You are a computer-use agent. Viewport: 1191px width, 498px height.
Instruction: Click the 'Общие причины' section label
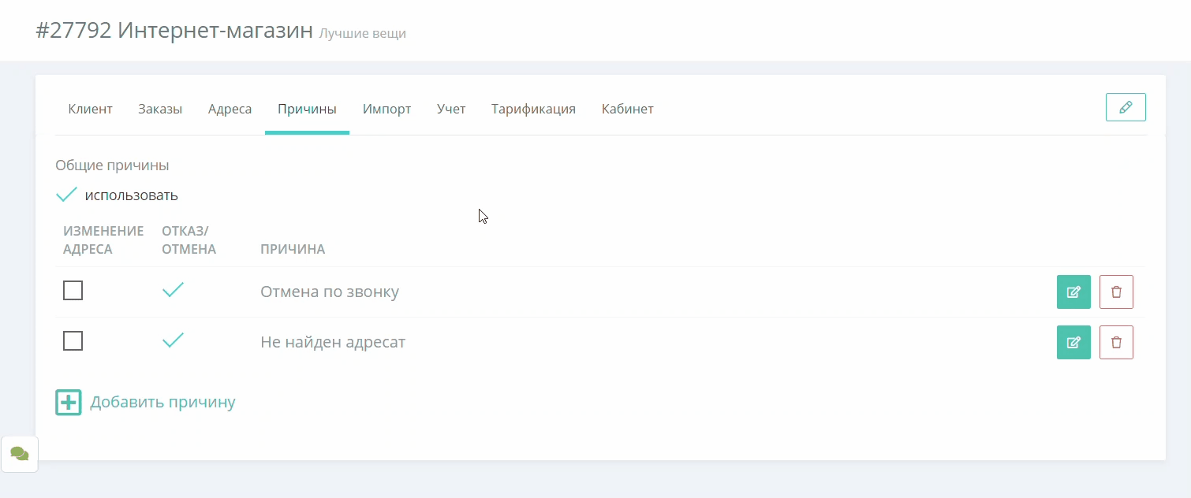(x=112, y=165)
